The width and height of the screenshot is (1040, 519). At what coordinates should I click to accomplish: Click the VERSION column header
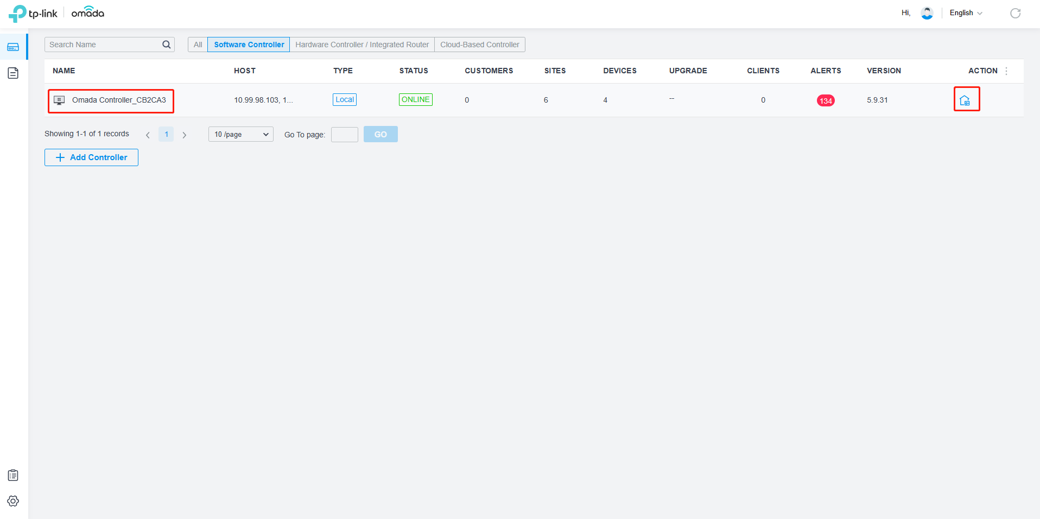coord(884,71)
